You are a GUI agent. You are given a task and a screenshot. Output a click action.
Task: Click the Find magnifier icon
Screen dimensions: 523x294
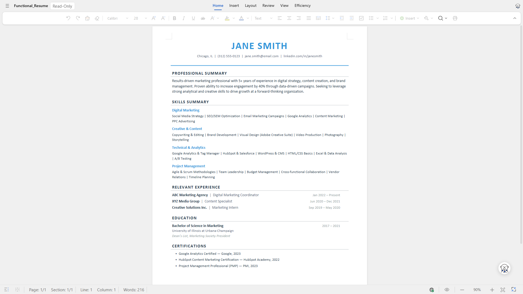pos(440,18)
